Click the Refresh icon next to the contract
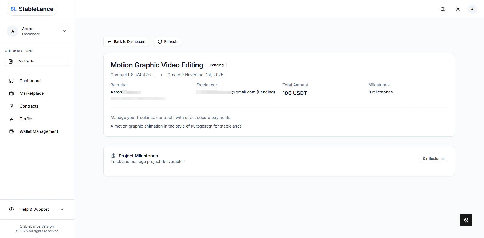This screenshot has height=238, width=484. 159,41
